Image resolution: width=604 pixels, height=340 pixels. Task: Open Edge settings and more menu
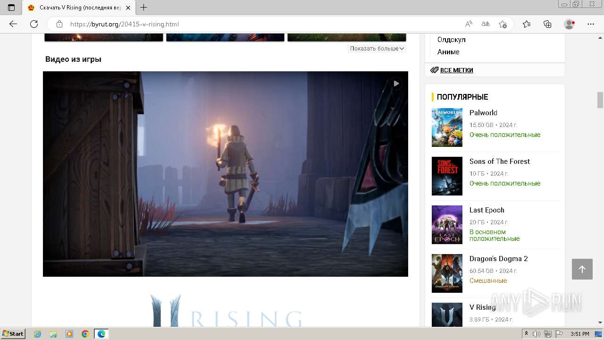[591, 24]
